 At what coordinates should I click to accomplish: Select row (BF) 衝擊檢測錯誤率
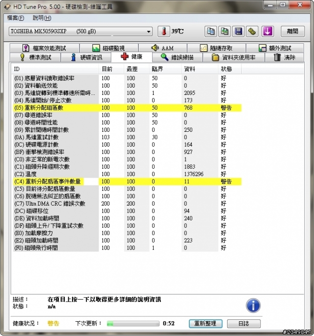(x=128, y=152)
